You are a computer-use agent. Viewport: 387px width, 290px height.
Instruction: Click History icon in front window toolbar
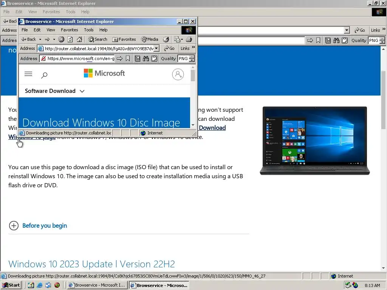pos(166,39)
